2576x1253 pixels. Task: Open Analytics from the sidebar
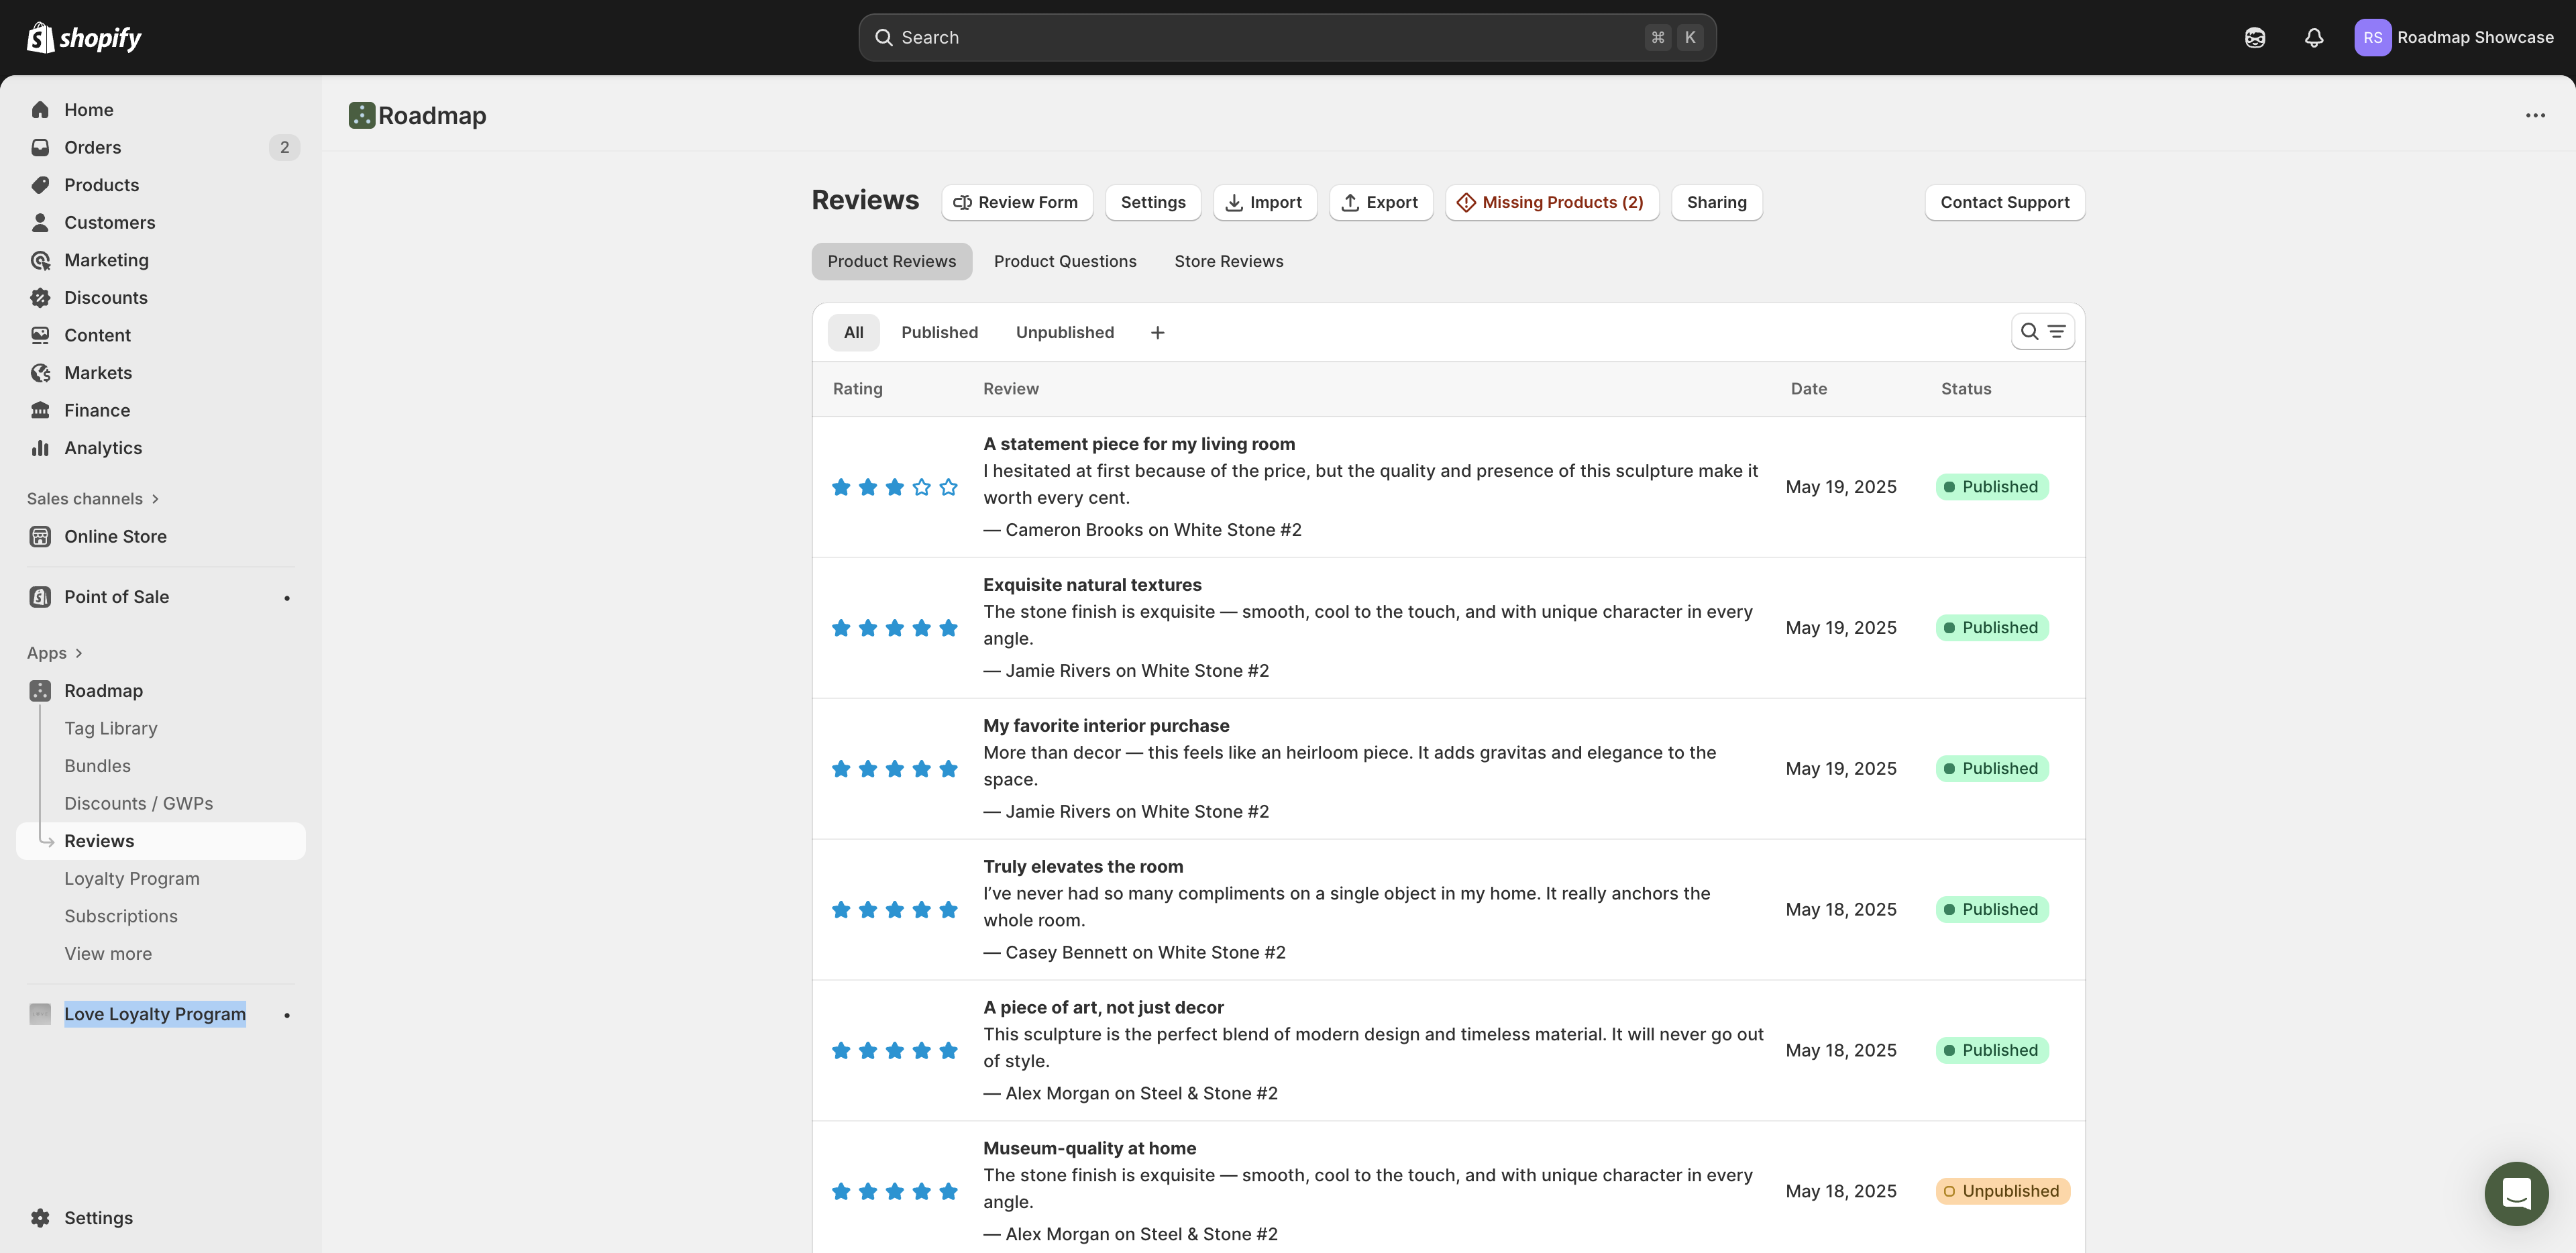103,448
